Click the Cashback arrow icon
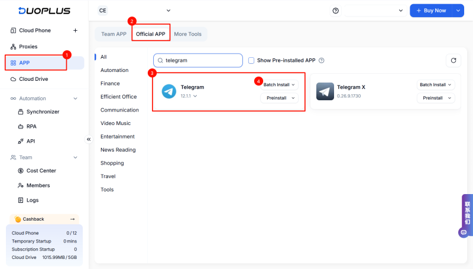 [x=72, y=219]
